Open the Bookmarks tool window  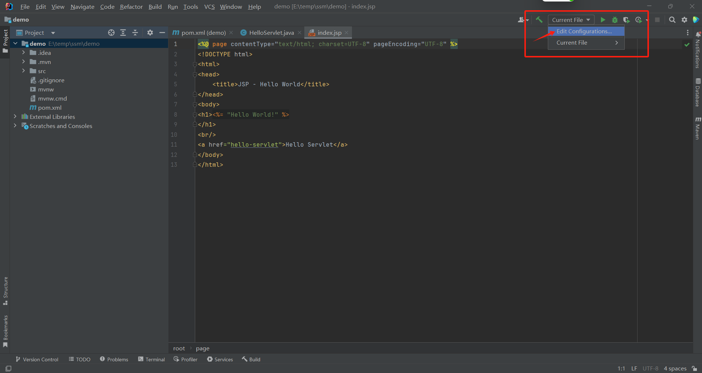point(5,331)
